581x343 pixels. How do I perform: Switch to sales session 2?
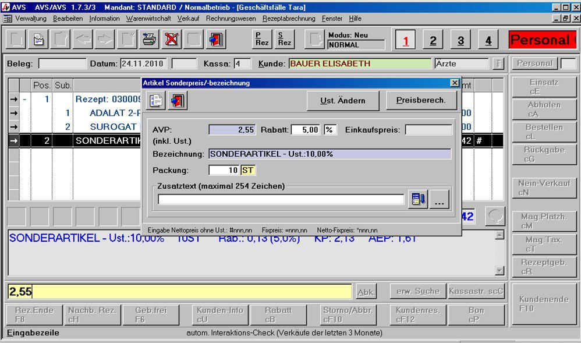pyautogui.click(x=433, y=40)
